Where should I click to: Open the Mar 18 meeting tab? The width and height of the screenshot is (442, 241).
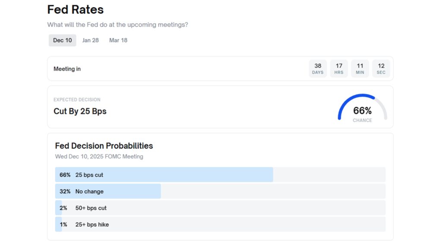118,41
